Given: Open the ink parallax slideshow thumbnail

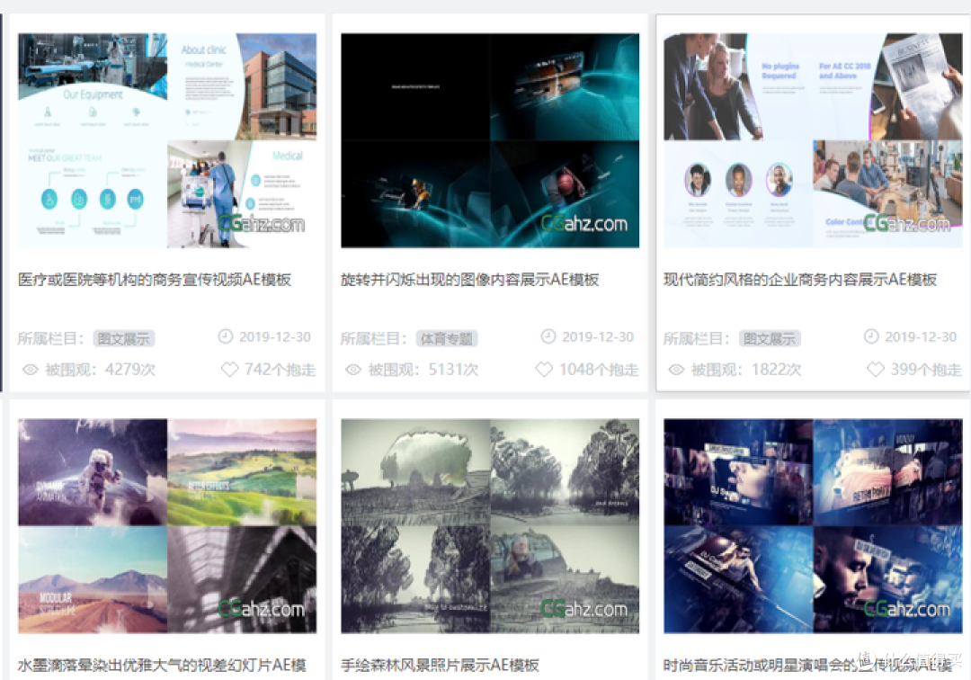Looking at the screenshot, I should pos(167,526).
